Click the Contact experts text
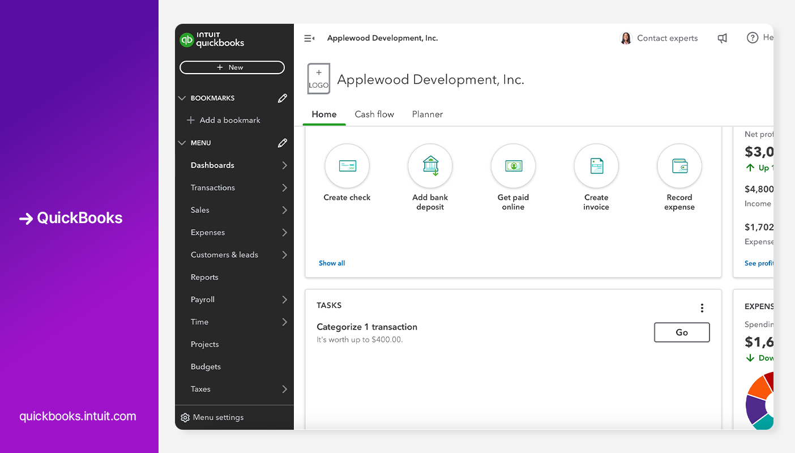Viewport: 795px width, 453px height. click(x=667, y=38)
